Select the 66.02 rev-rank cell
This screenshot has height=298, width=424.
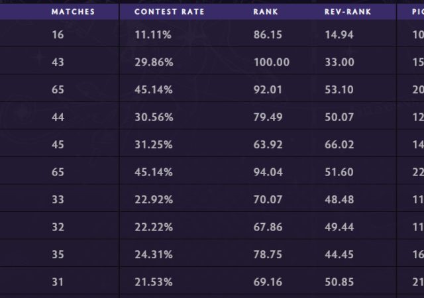click(x=339, y=144)
